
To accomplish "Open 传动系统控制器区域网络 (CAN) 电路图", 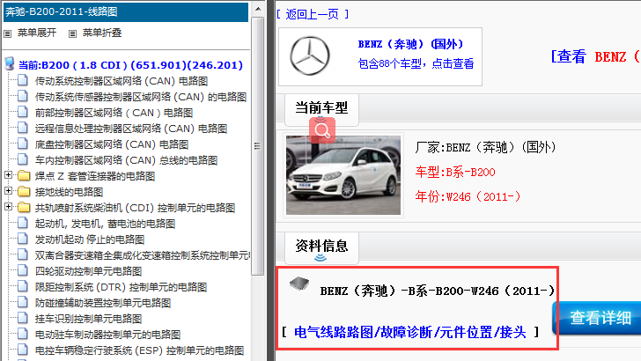I will point(122,81).
